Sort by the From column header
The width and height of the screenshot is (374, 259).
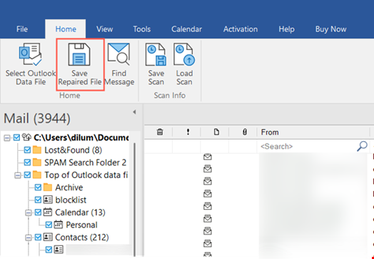tap(313, 132)
